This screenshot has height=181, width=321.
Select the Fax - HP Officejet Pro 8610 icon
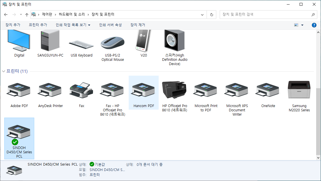(112, 90)
